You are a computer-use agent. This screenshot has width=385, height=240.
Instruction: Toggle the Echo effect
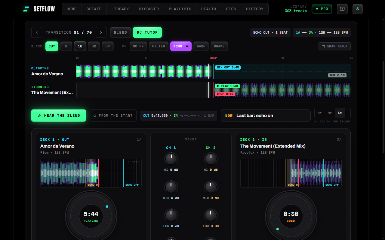coord(181,46)
